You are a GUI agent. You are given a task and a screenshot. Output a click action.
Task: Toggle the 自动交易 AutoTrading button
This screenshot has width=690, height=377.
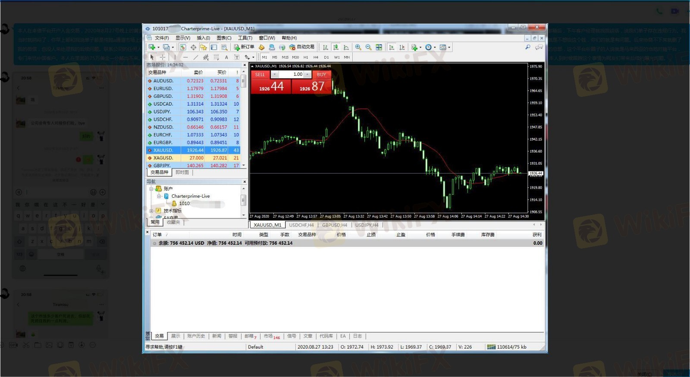tap(302, 47)
